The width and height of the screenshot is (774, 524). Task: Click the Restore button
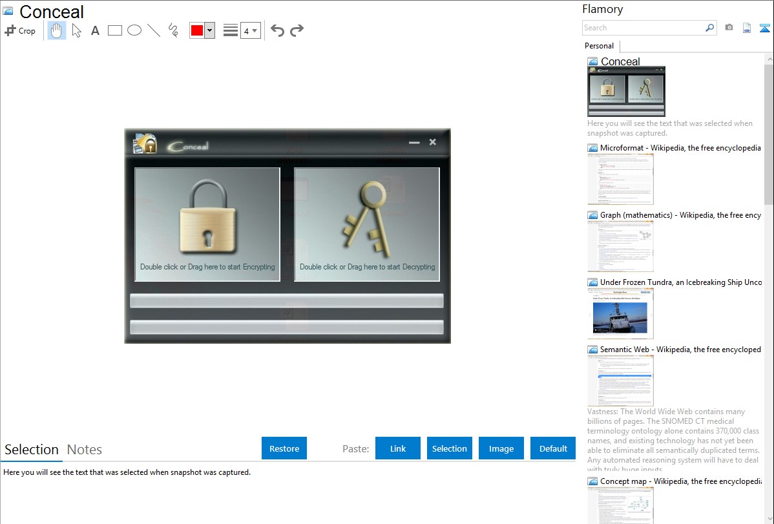284,448
